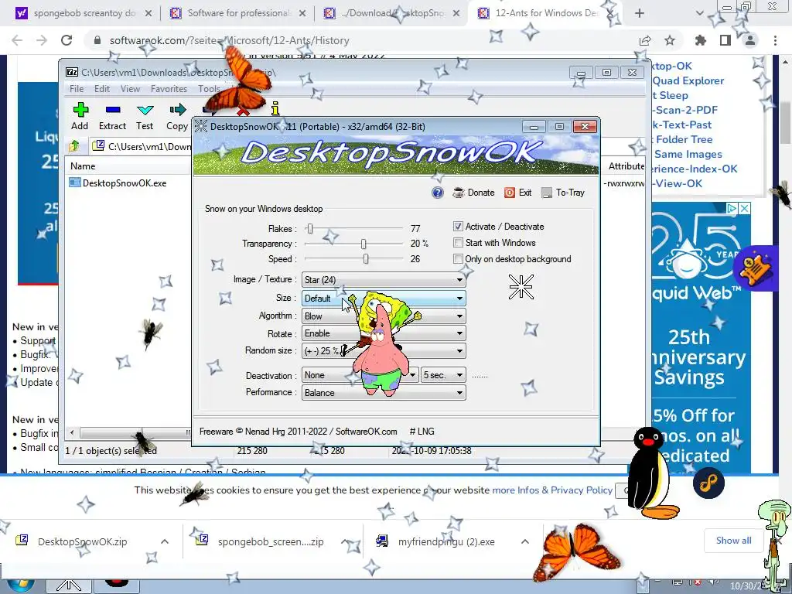Click the address bar URL field
792x594 pixels.
tap(364, 40)
